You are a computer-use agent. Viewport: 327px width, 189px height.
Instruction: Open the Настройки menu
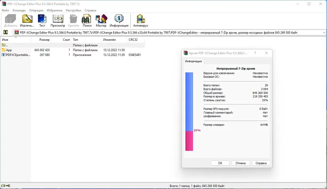[x=74, y=10]
